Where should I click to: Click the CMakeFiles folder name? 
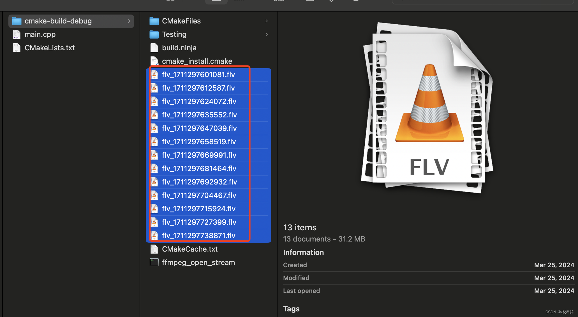coord(181,21)
